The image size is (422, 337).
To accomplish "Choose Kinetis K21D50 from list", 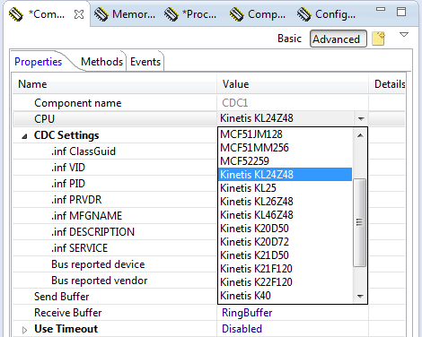I will click(286, 255).
